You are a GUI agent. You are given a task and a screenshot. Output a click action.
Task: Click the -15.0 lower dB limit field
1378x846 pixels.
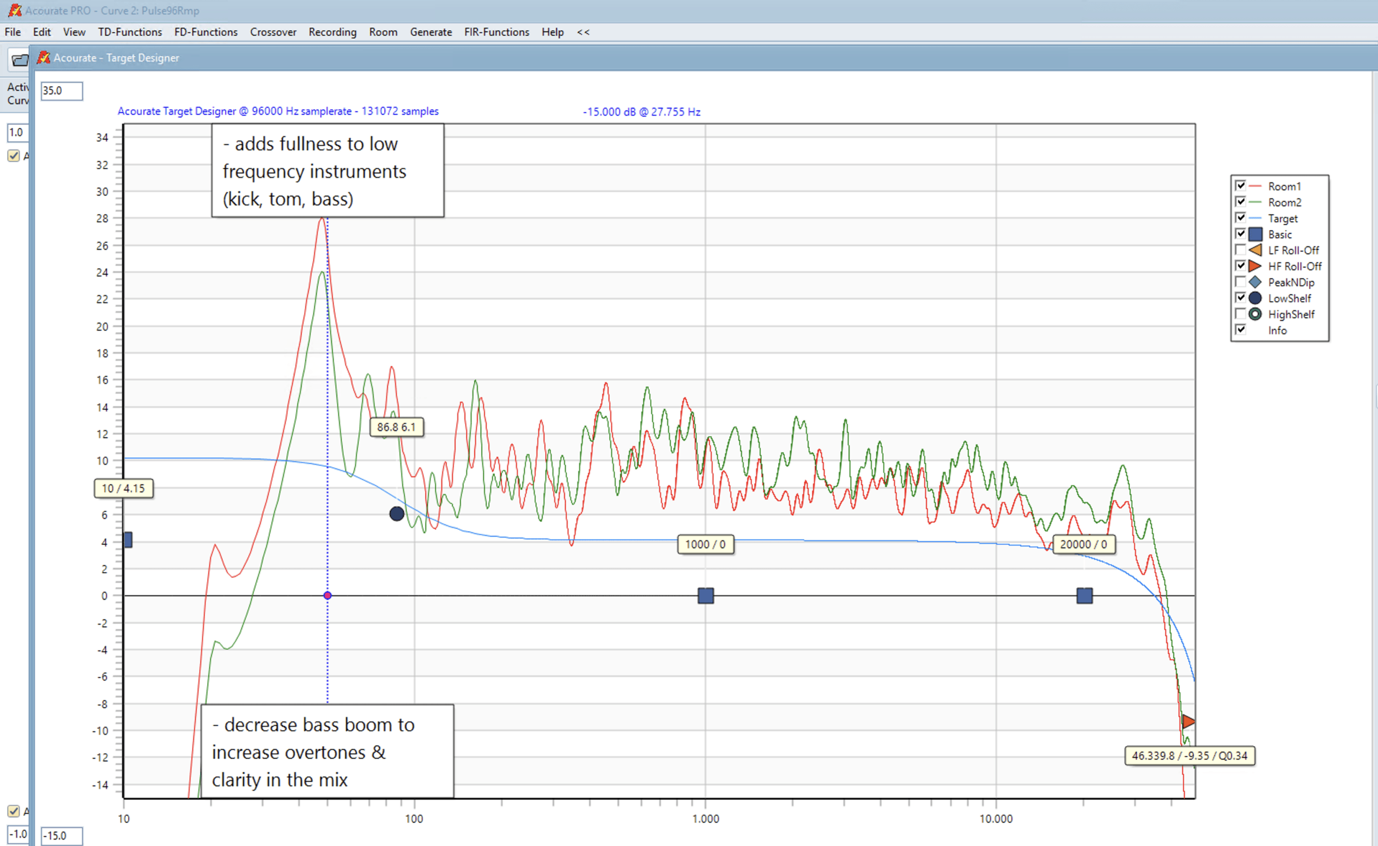[61, 835]
